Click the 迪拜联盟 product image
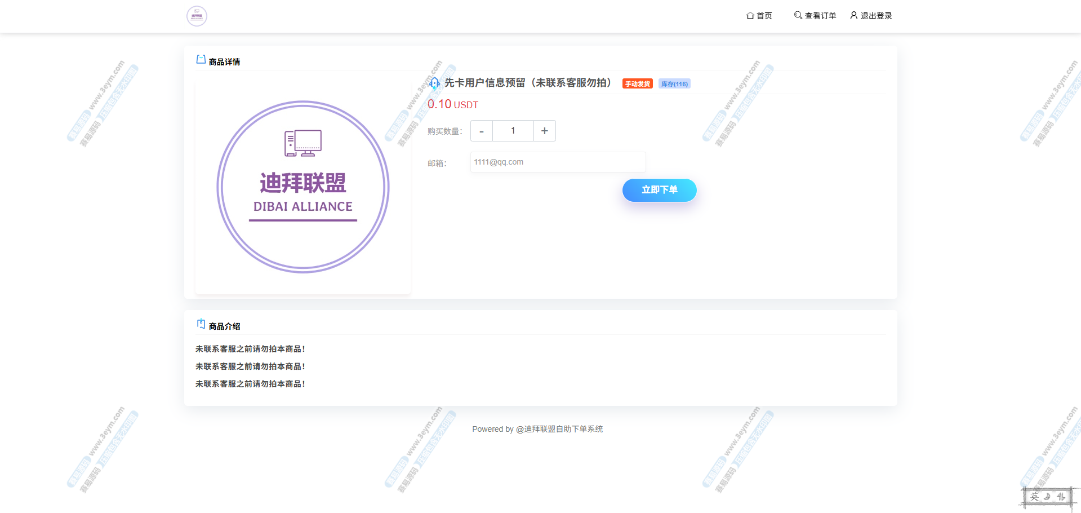1081x513 pixels. click(x=303, y=187)
